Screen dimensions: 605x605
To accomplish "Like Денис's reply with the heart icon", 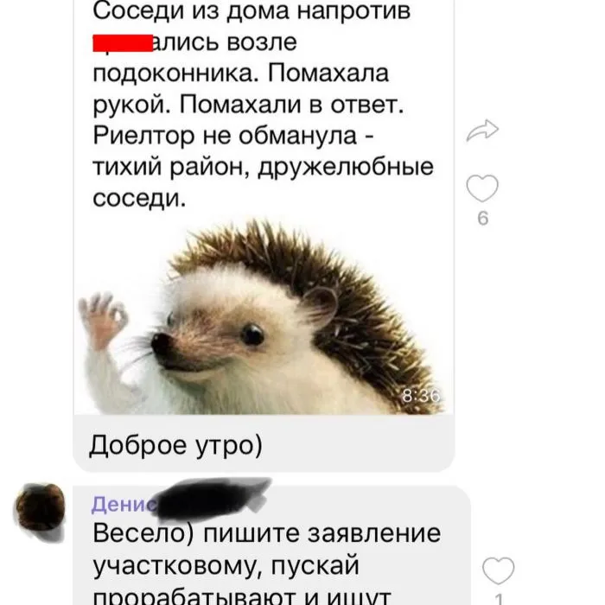I will click(x=499, y=570).
